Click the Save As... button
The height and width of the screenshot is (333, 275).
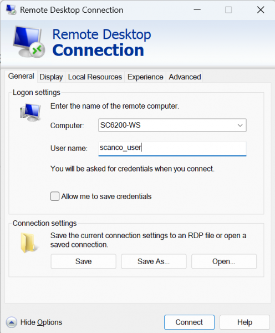point(154,261)
